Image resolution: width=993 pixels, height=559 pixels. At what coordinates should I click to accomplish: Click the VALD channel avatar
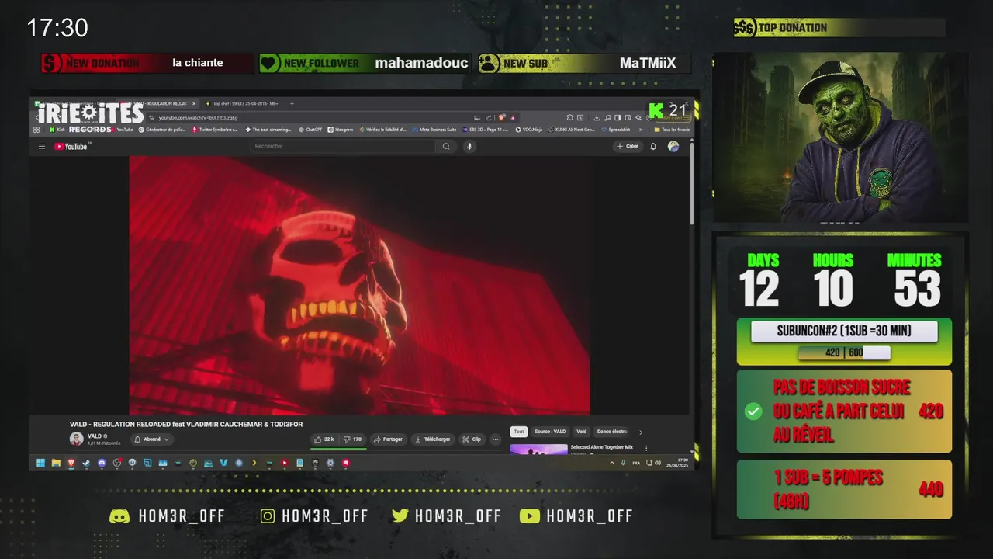pos(77,439)
